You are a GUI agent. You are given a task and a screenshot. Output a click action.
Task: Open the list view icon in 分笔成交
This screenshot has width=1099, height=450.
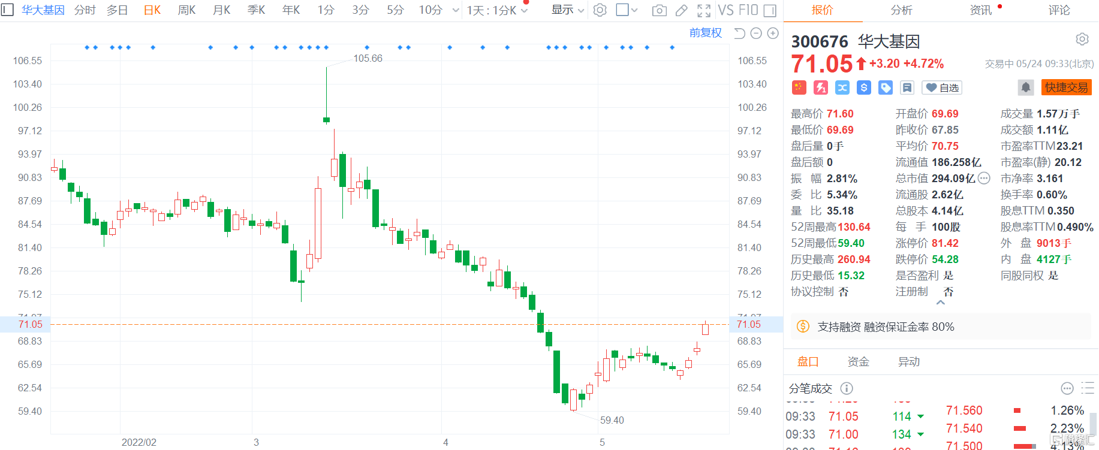pos(1087,388)
